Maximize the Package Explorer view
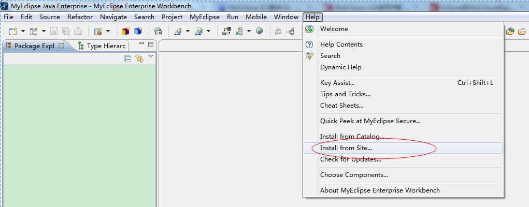The height and width of the screenshot is (207, 529). point(151,44)
